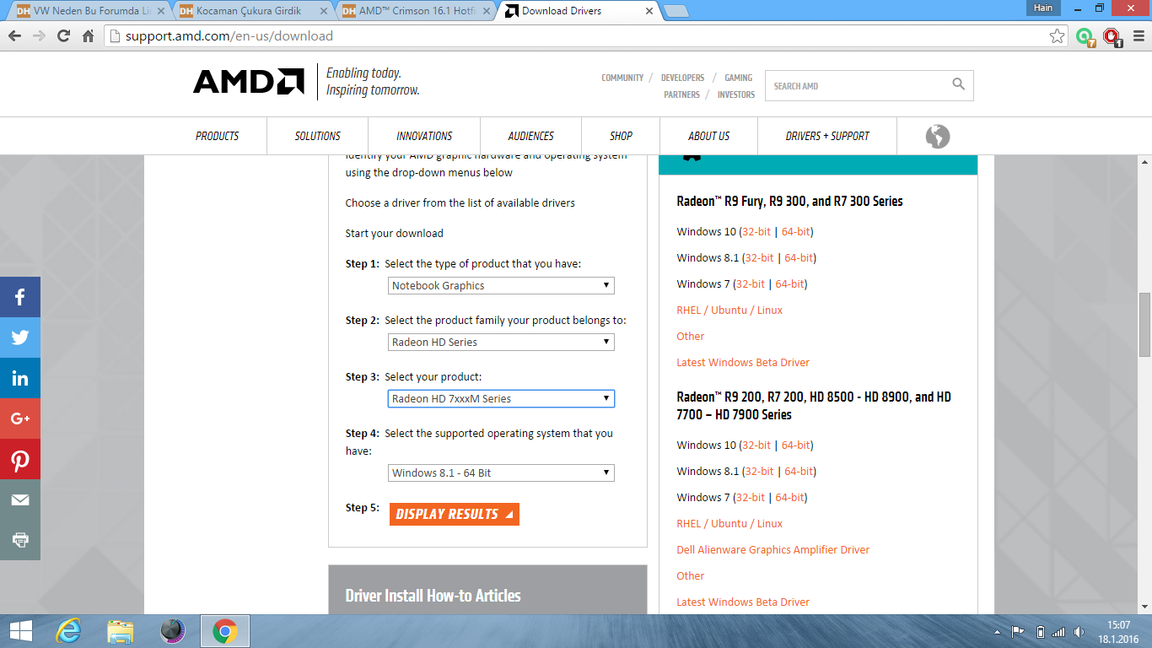Click the Chrome taskbar icon
The height and width of the screenshot is (648, 1152).
pos(224,631)
